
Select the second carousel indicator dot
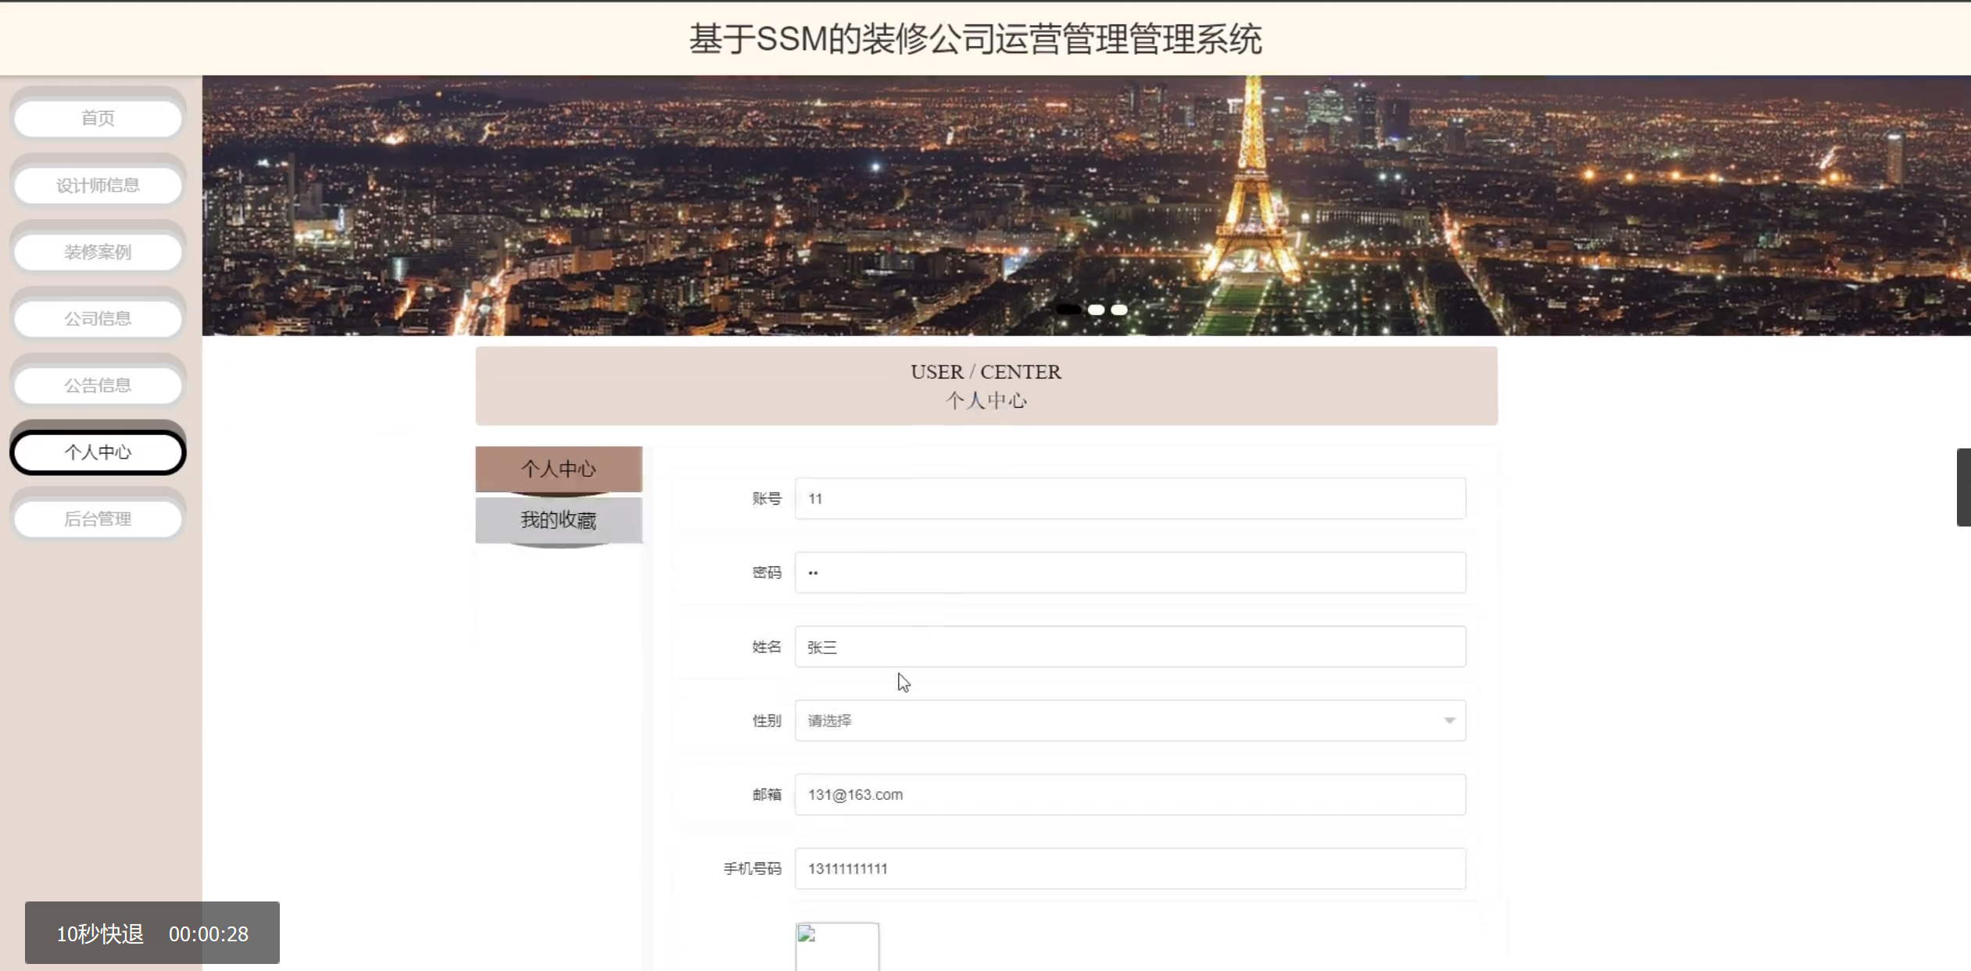coord(1096,310)
